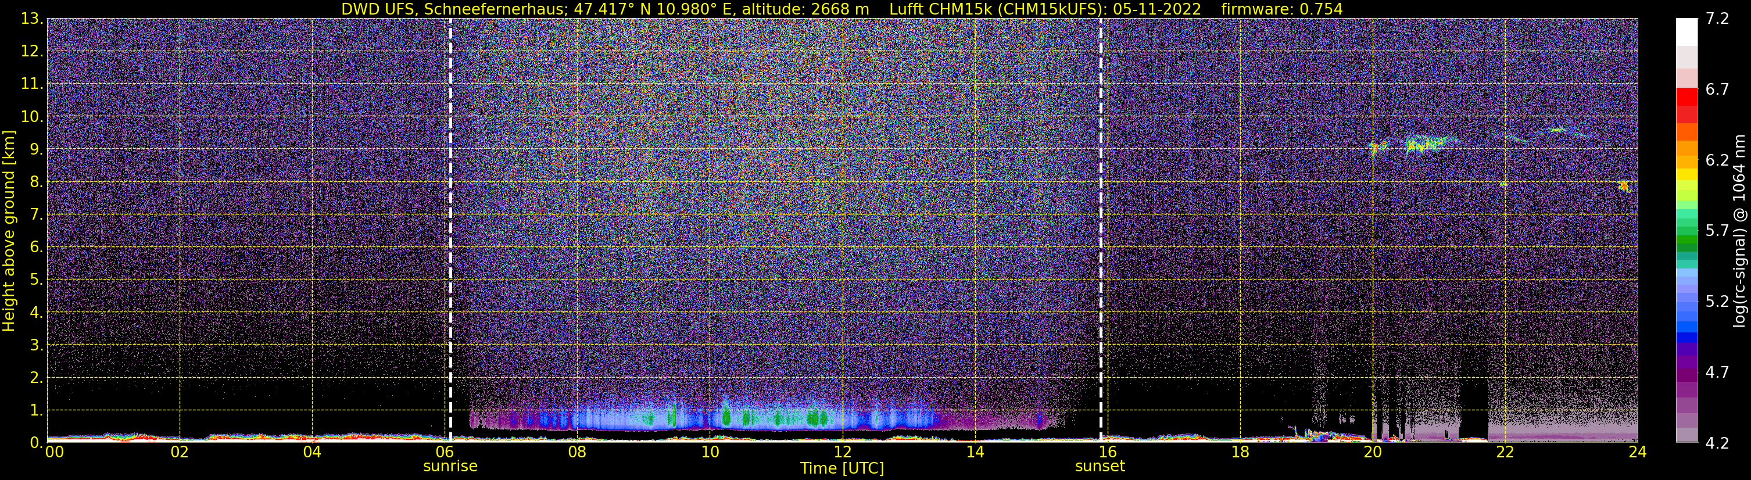Click the 'Time [UTC]' axis title
Viewport: 1751px width, 480px height.
842,468
